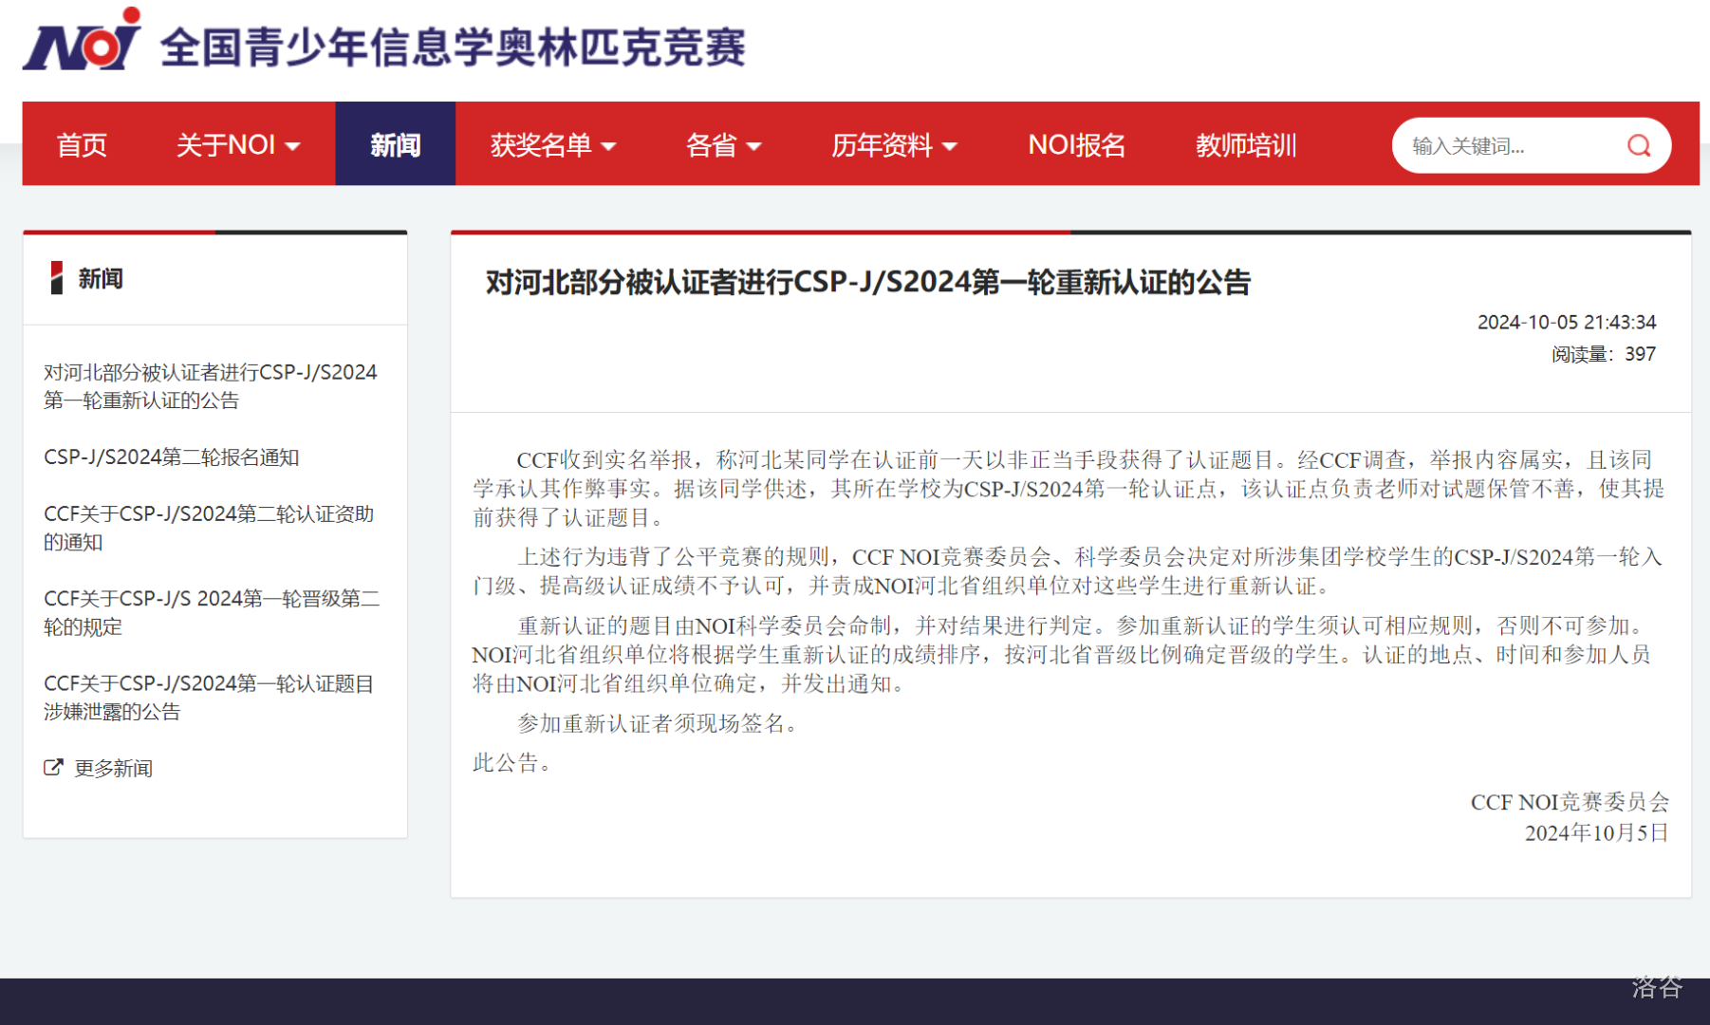
Task: Open the 第一轮认证题目涉嫌泄露的公告 link
Action: [x=209, y=697]
